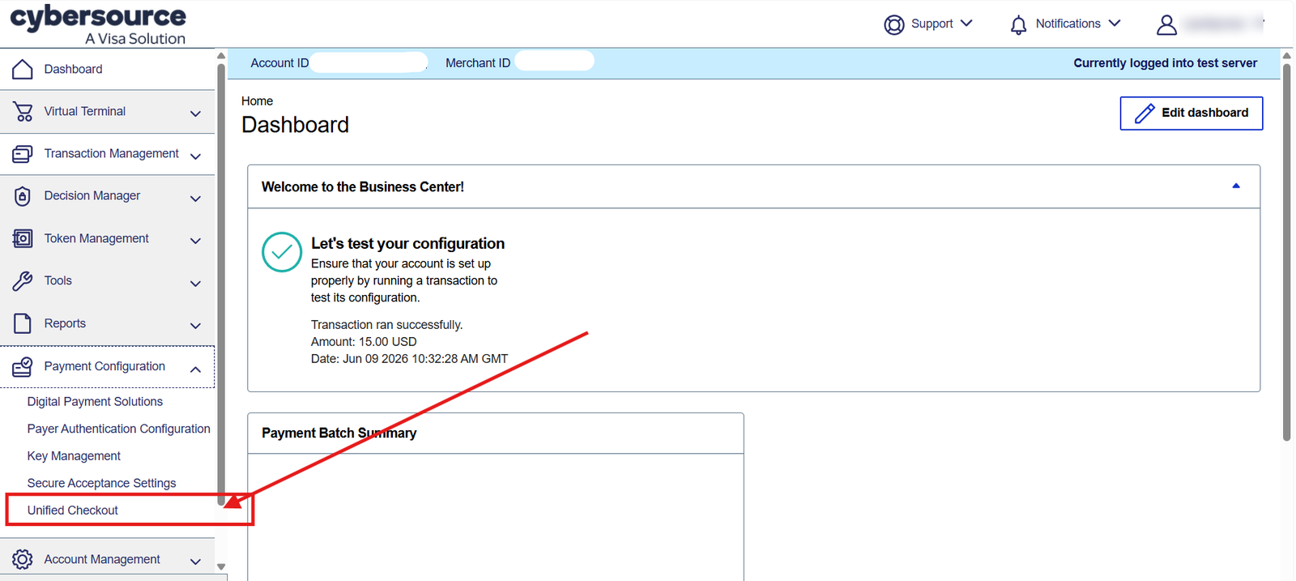Select Key Management
Viewport: 1296px width, 581px height.
point(74,456)
